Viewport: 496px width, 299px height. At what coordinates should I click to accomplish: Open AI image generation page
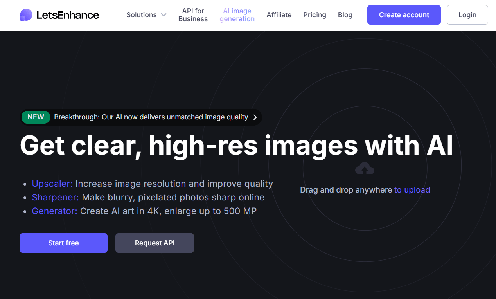[237, 15]
